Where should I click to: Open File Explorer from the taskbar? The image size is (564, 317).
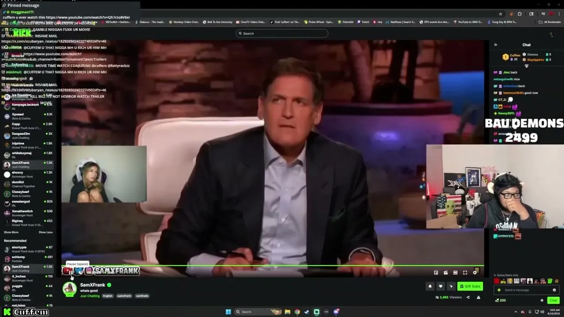288,312
